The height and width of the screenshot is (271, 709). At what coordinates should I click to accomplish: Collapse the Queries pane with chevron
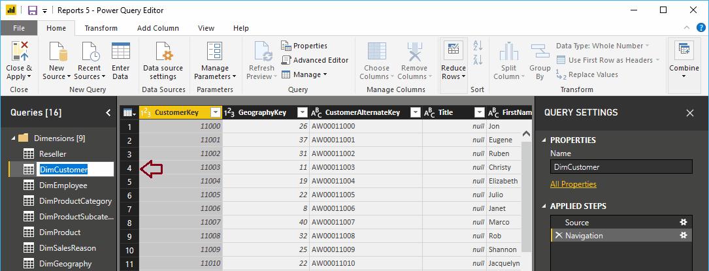point(108,112)
